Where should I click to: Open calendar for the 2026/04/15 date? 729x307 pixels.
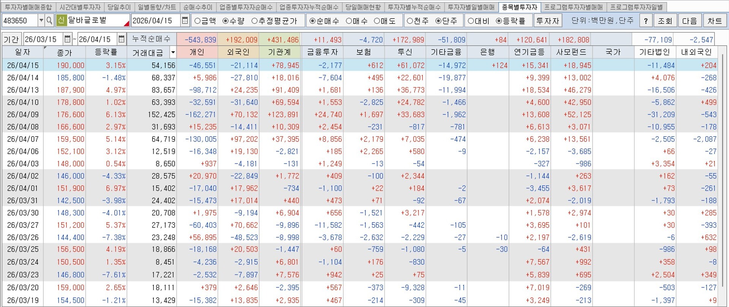click(x=185, y=20)
